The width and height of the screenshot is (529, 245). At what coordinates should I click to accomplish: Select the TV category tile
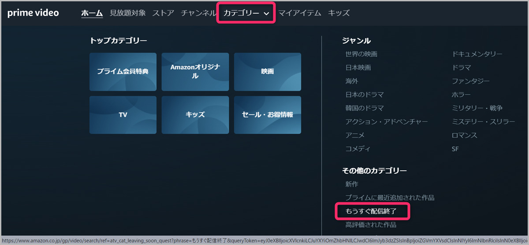(x=123, y=115)
